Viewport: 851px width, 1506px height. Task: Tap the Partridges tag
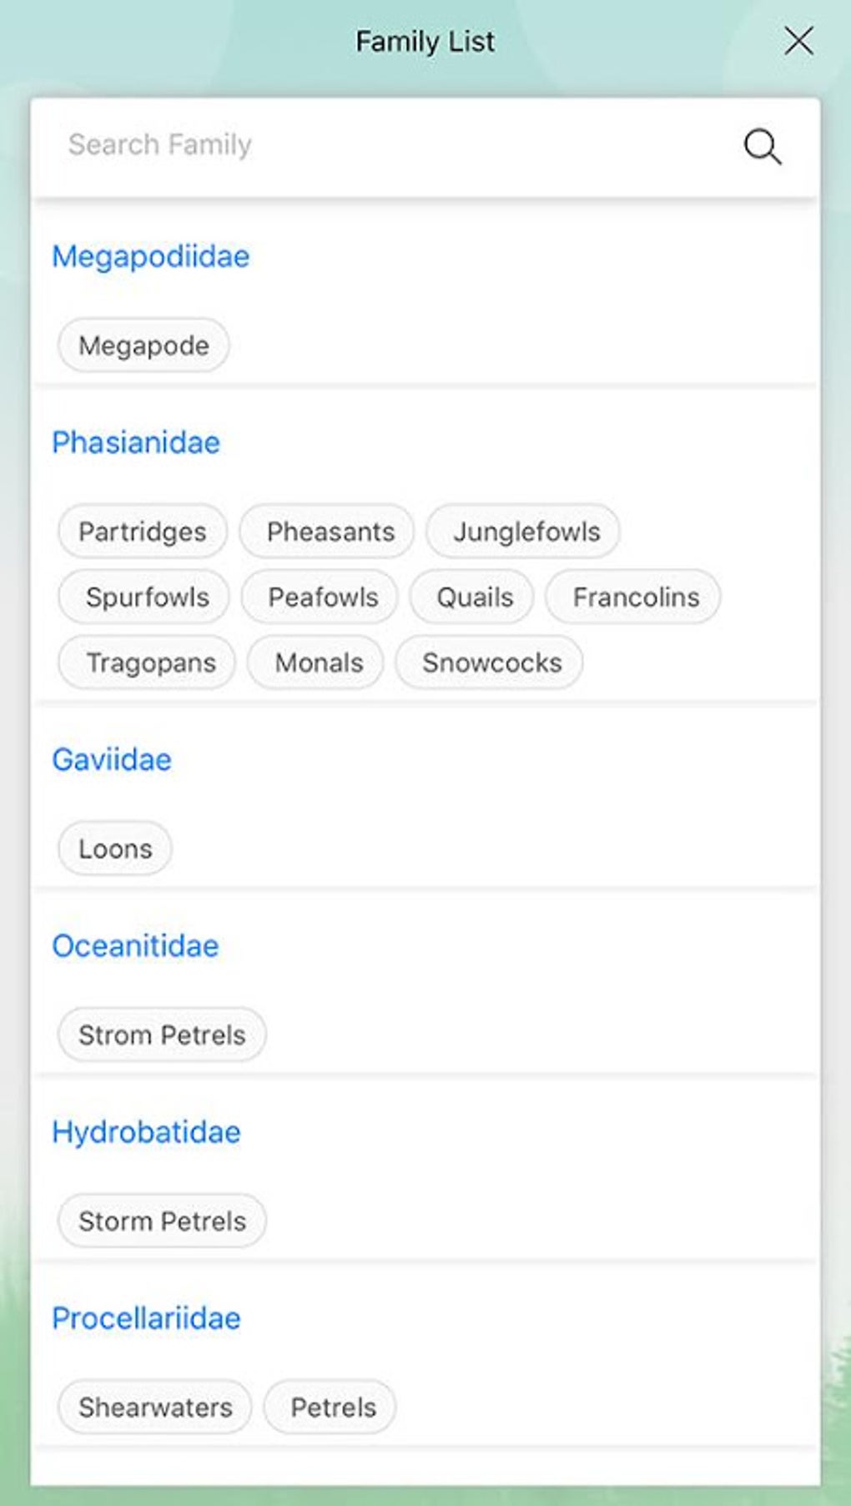point(143,531)
